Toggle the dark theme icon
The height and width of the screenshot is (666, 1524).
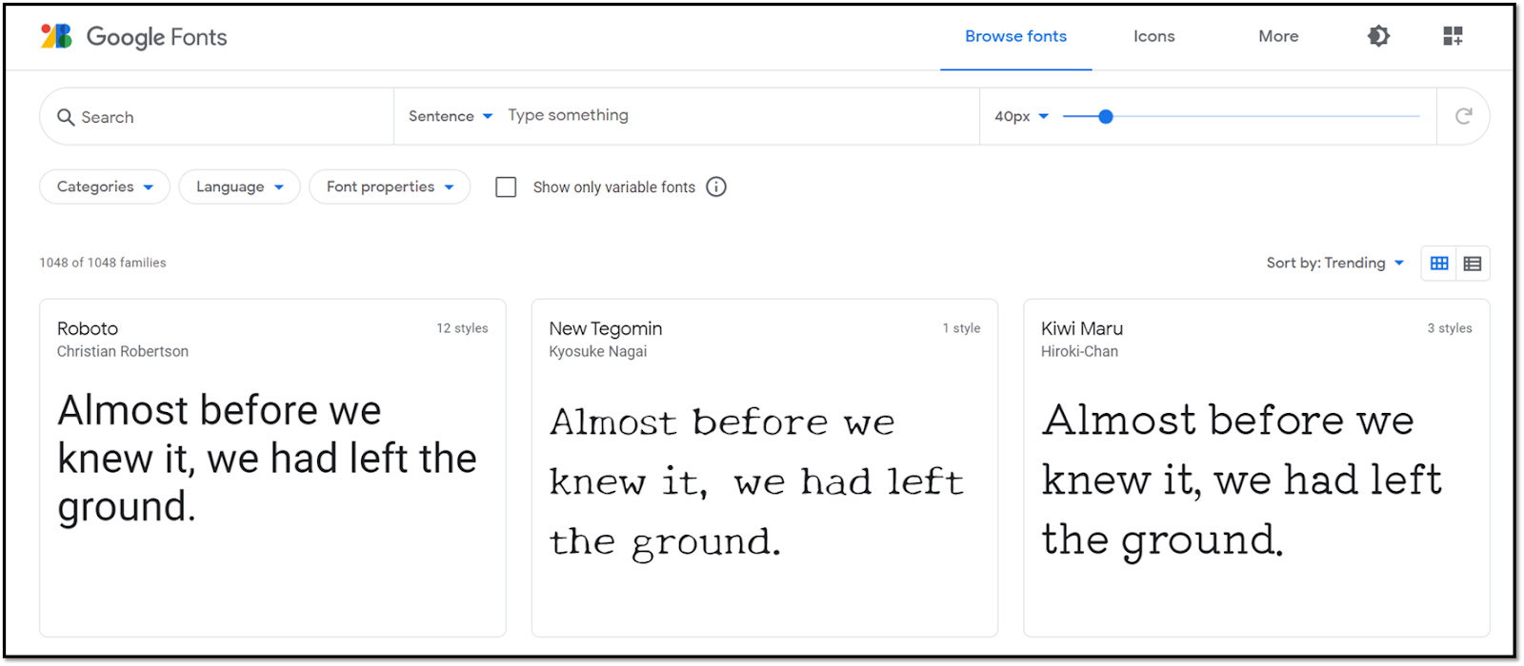[x=1378, y=36]
